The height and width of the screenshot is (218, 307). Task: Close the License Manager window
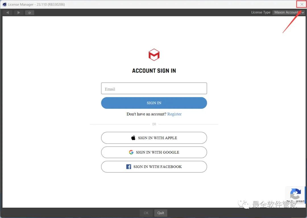[302, 4]
